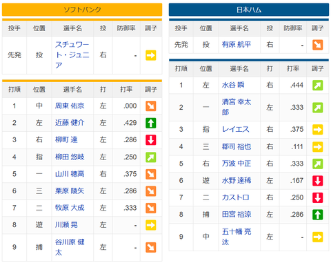Click condition icon in 万波 中正 row
The image size is (331, 263).
pyautogui.click(x=318, y=164)
